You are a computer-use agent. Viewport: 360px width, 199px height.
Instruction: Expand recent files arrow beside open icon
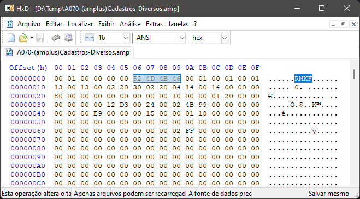click(32, 38)
